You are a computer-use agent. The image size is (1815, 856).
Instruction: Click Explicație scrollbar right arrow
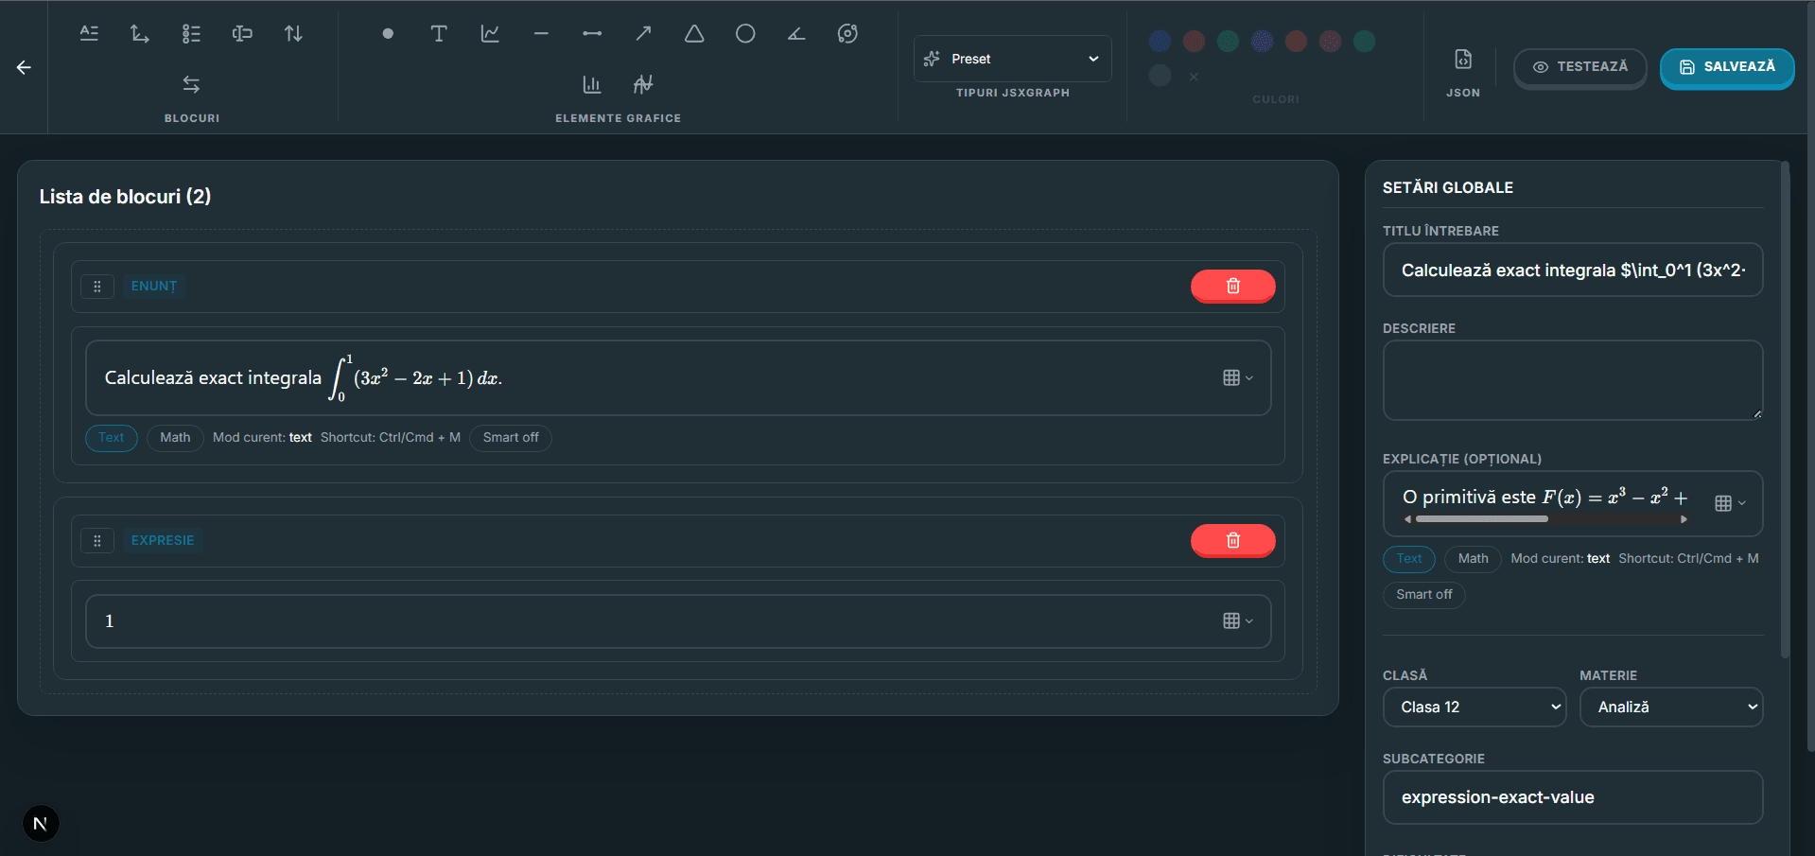click(x=1684, y=519)
